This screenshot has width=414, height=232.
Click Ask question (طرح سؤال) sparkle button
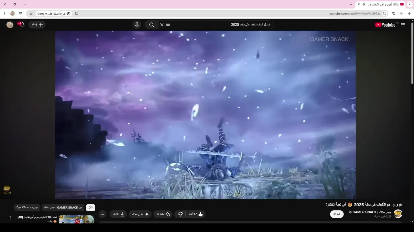point(140,214)
